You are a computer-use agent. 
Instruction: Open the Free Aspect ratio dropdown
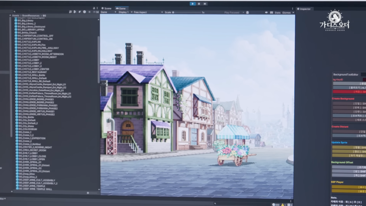click(x=144, y=12)
